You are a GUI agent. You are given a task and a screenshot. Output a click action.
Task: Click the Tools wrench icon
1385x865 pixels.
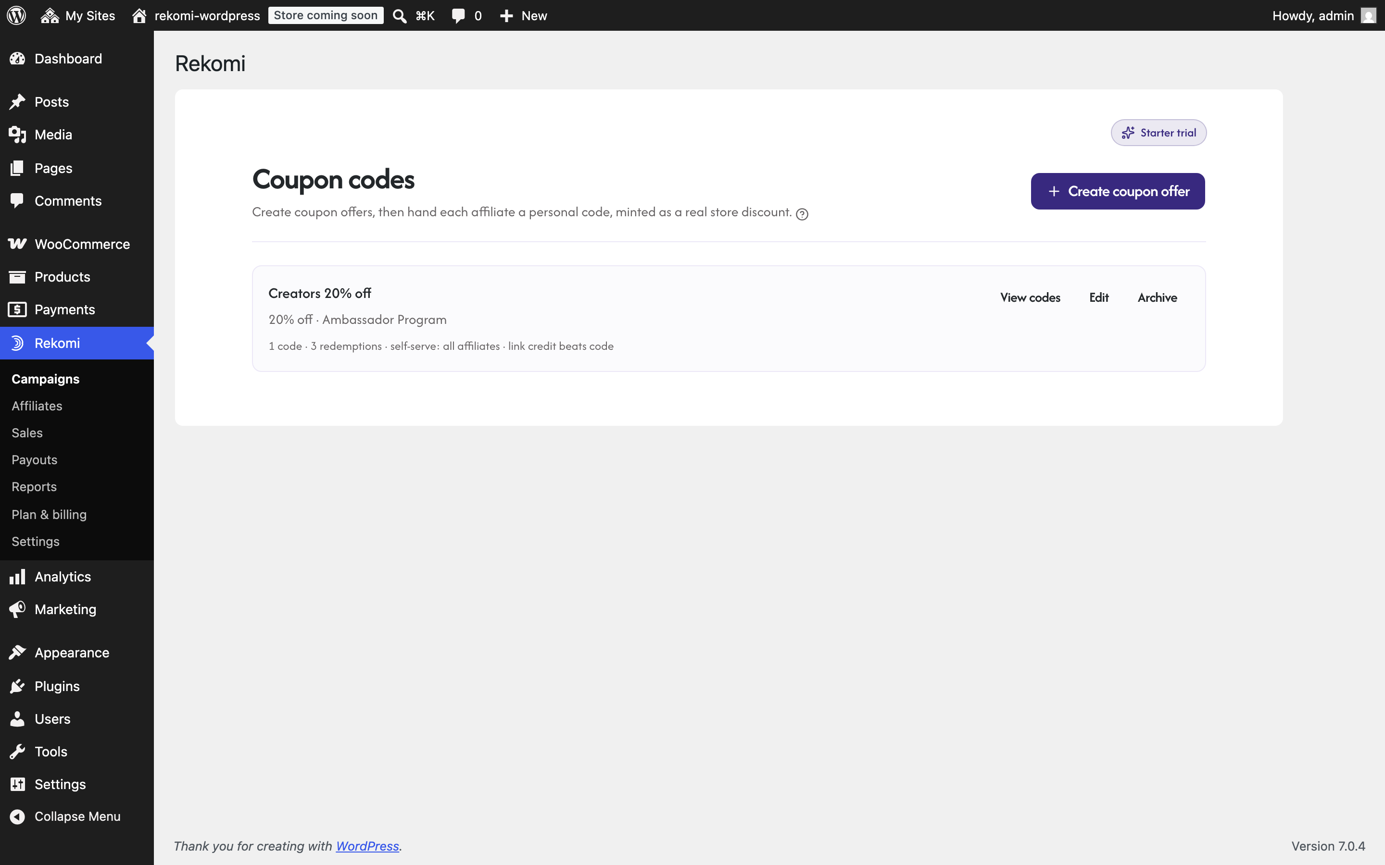17,752
